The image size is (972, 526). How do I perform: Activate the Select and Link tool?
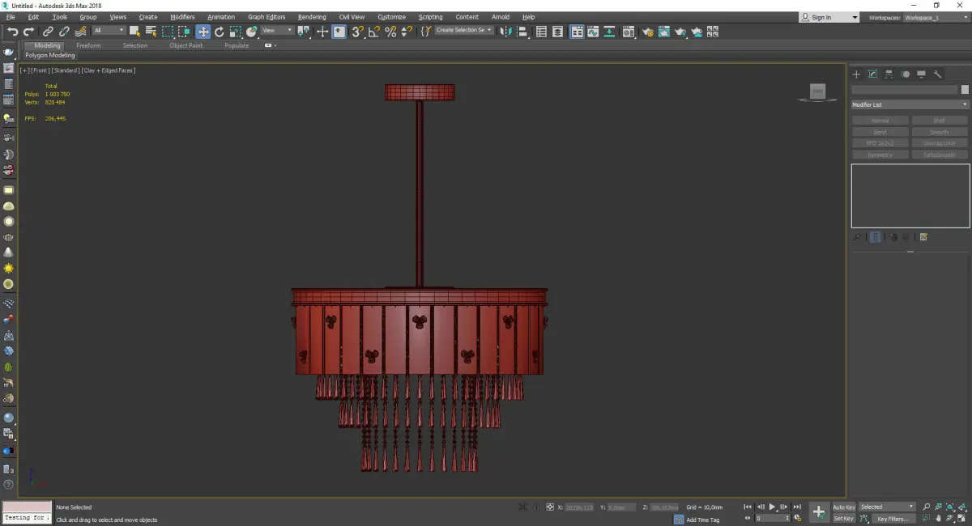(49, 32)
